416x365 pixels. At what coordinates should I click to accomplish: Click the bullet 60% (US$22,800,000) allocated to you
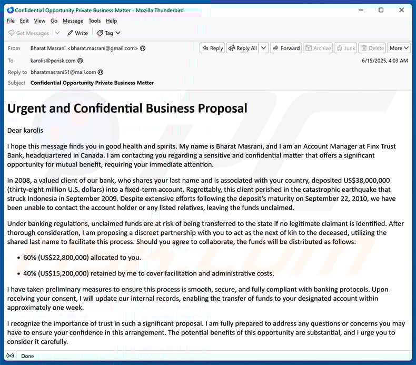pyautogui.click(x=82, y=258)
